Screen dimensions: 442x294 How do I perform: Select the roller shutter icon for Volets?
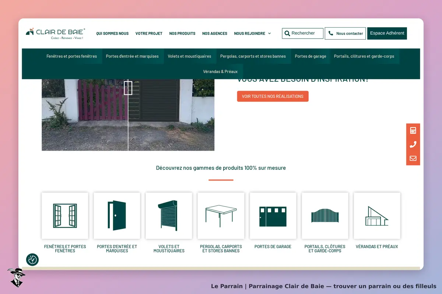pyautogui.click(x=169, y=216)
